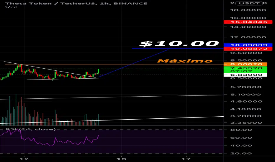
Task: Select the $10.00 target text annotation
Action: coord(179,44)
